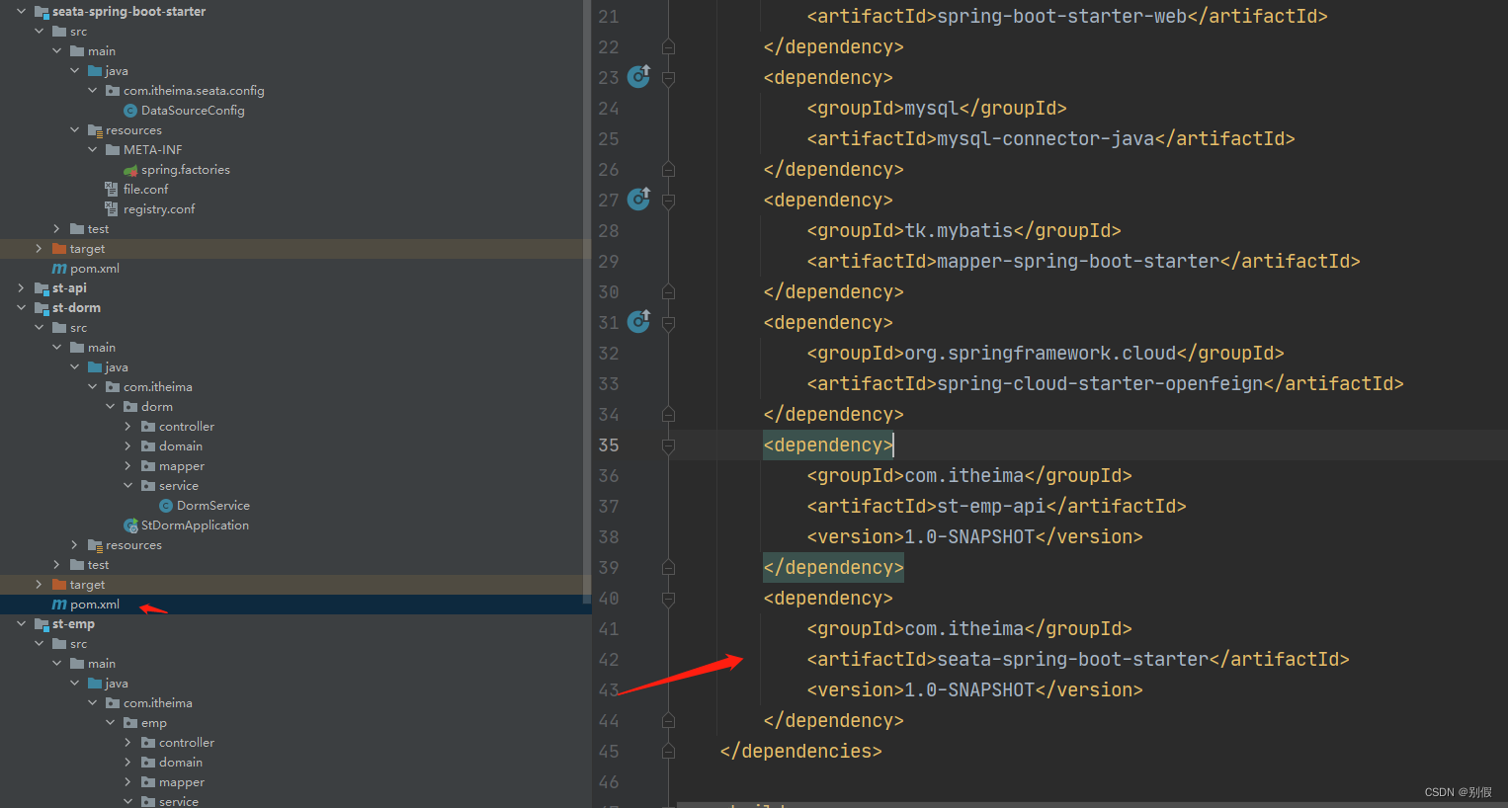Select the src folder under st-emp
This screenshot has width=1508, height=808.
pos(69,644)
